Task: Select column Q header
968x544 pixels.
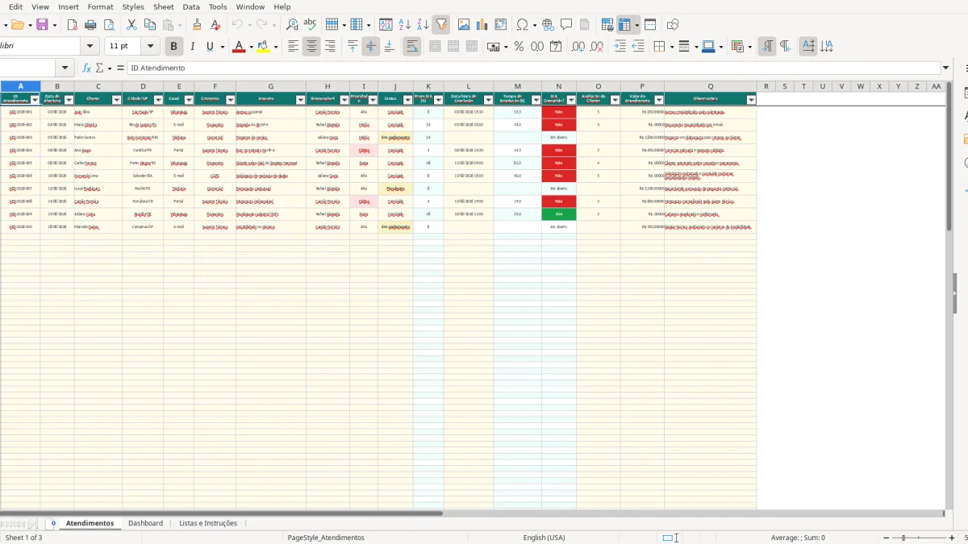Action: pyautogui.click(x=711, y=86)
